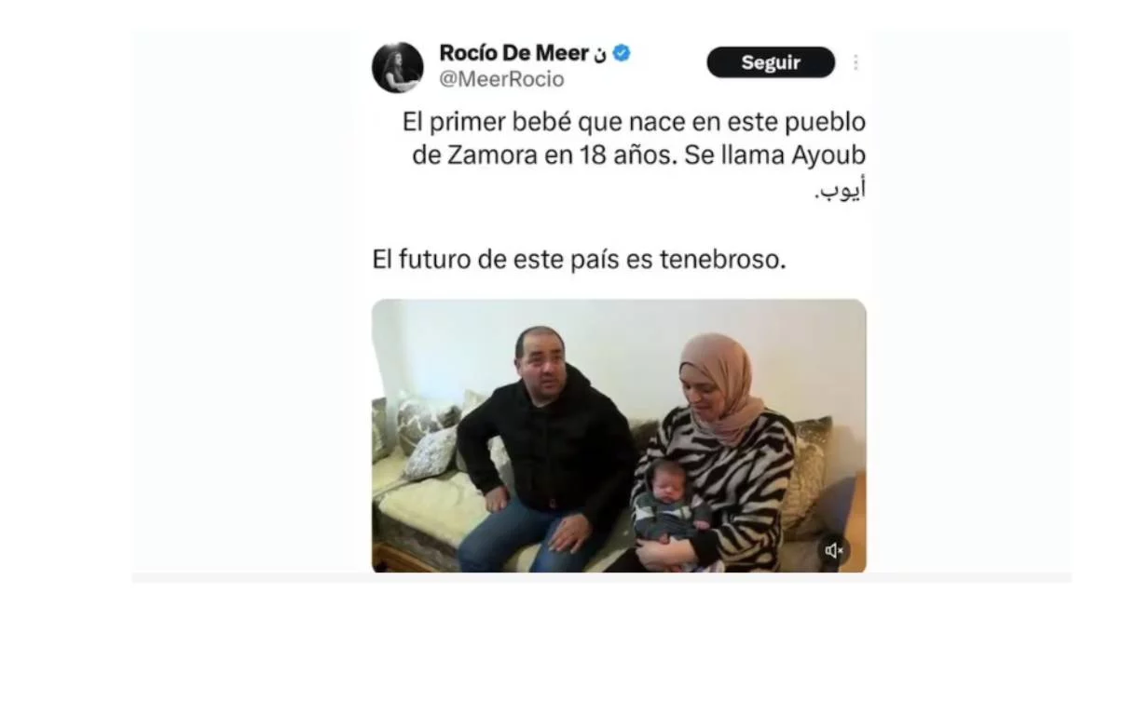Click the blue verified badge
The height and width of the screenshot is (701, 1122).
tap(622, 53)
